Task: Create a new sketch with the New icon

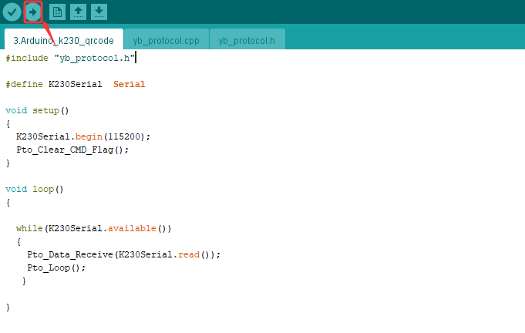Action: pos(57,12)
